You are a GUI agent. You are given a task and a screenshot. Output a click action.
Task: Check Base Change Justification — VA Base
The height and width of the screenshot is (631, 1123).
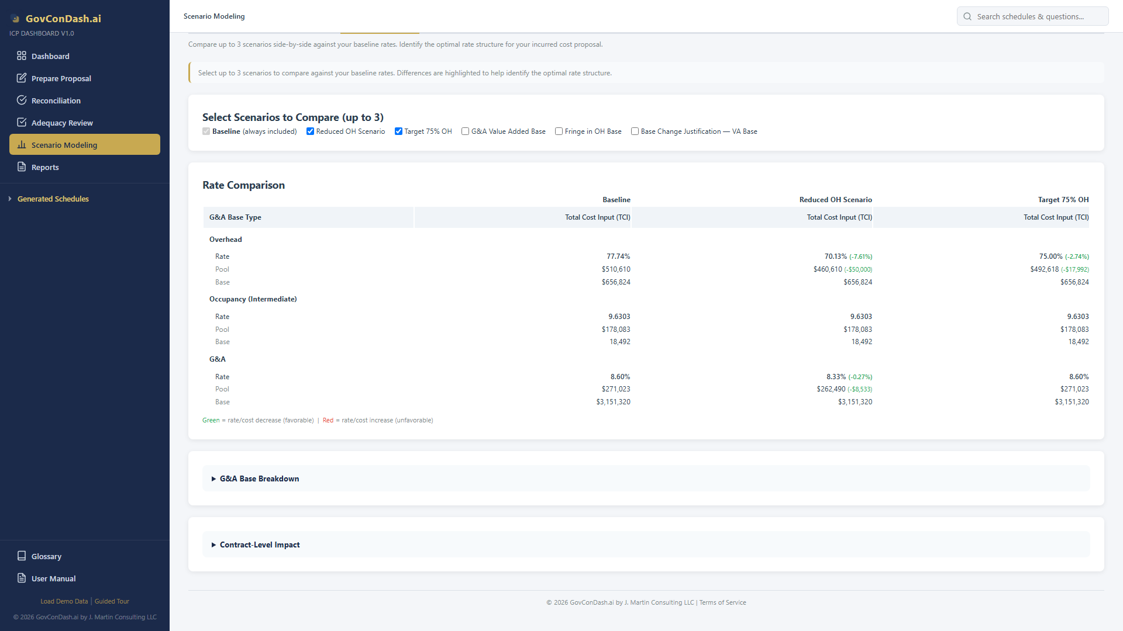(635, 131)
